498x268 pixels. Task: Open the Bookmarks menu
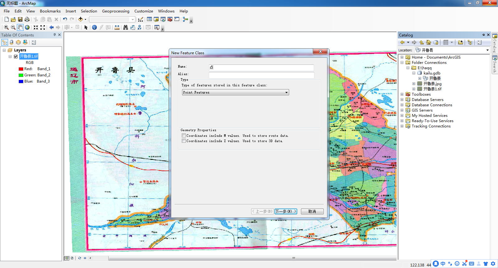[x=50, y=11]
